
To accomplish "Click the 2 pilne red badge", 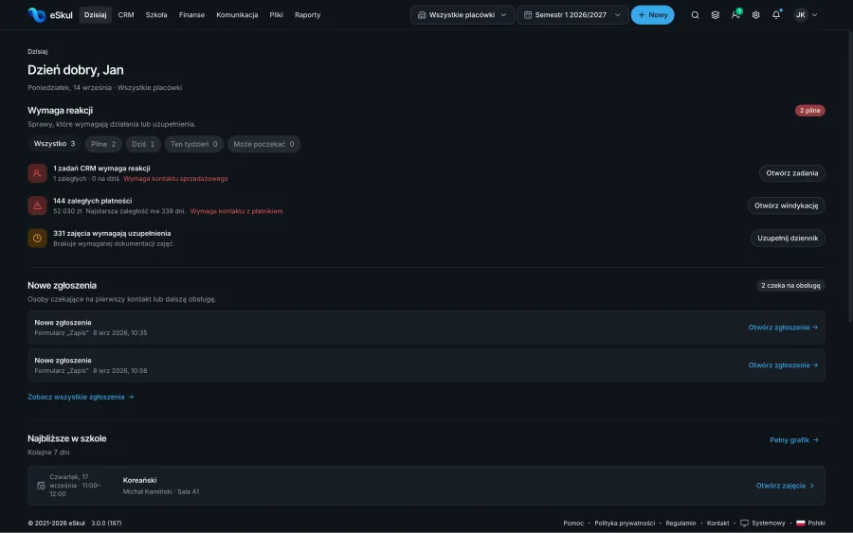I will [809, 111].
